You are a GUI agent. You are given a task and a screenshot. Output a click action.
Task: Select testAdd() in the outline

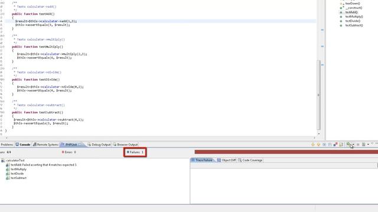[x=351, y=12]
